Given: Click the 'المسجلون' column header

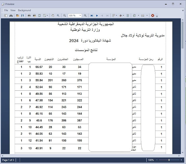Looking at the screenshot, I should [78, 59].
